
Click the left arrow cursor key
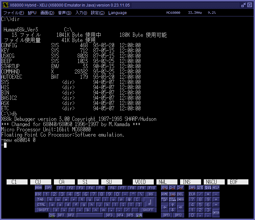coord(165,207)
